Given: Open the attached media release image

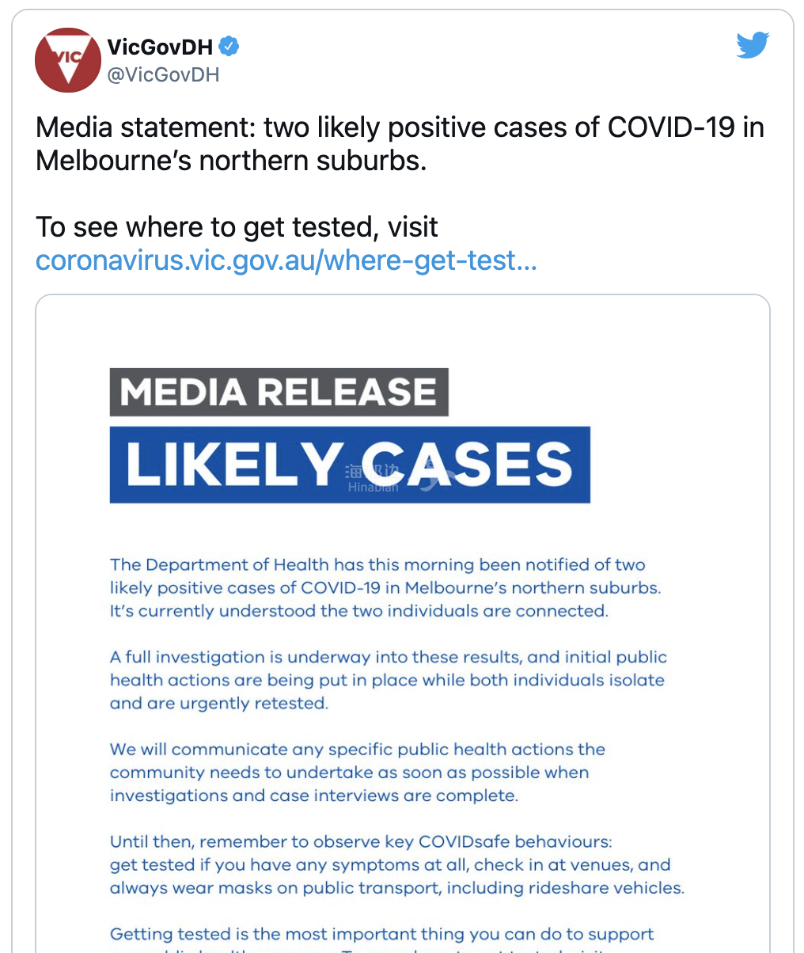Looking at the screenshot, I should pos(403,625).
